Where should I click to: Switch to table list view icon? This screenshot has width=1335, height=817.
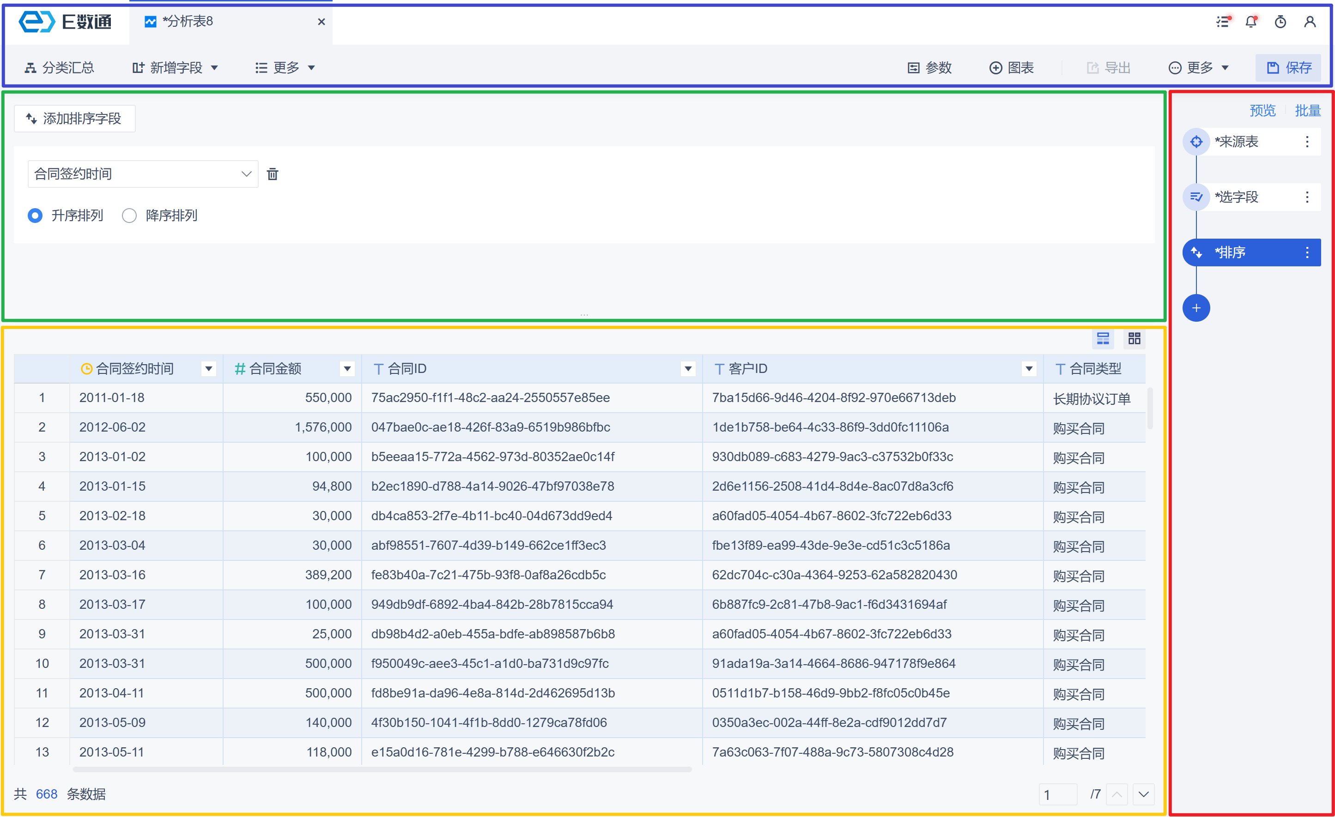pos(1103,338)
